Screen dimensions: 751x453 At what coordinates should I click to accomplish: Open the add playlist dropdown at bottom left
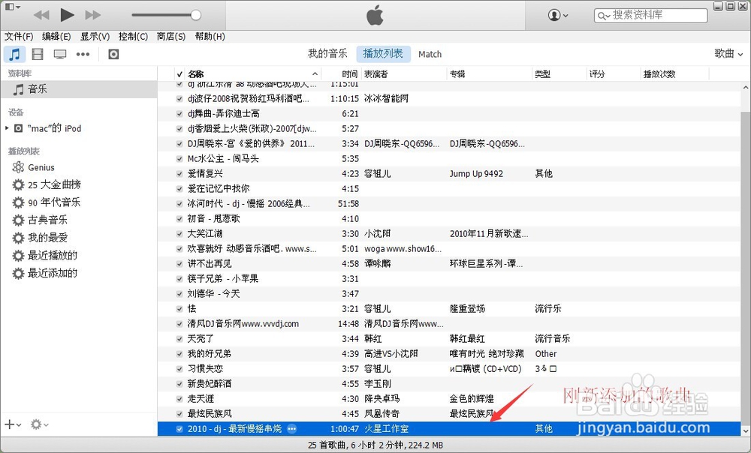(x=11, y=425)
